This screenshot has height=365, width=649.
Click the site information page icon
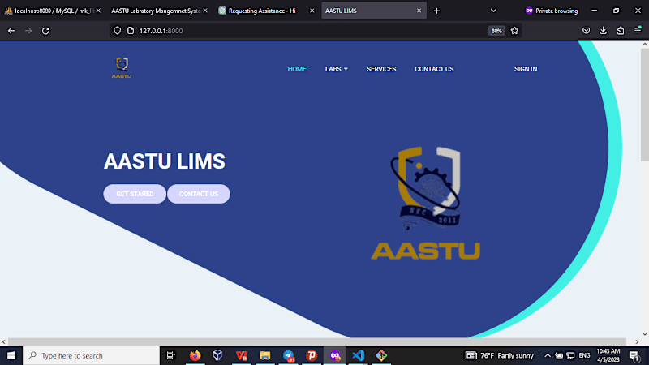click(131, 31)
